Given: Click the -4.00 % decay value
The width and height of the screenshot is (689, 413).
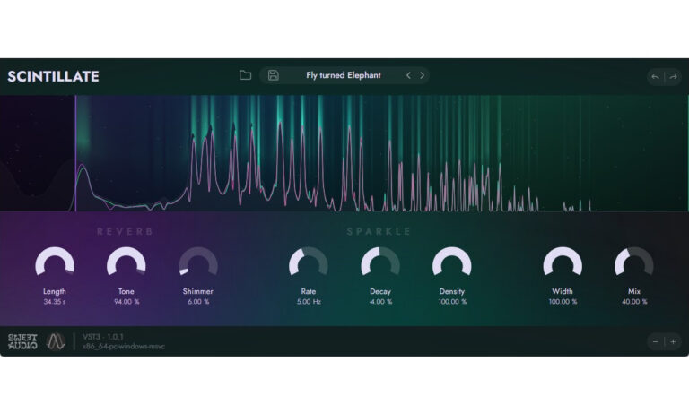Looking at the screenshot, I should point(380,302).
